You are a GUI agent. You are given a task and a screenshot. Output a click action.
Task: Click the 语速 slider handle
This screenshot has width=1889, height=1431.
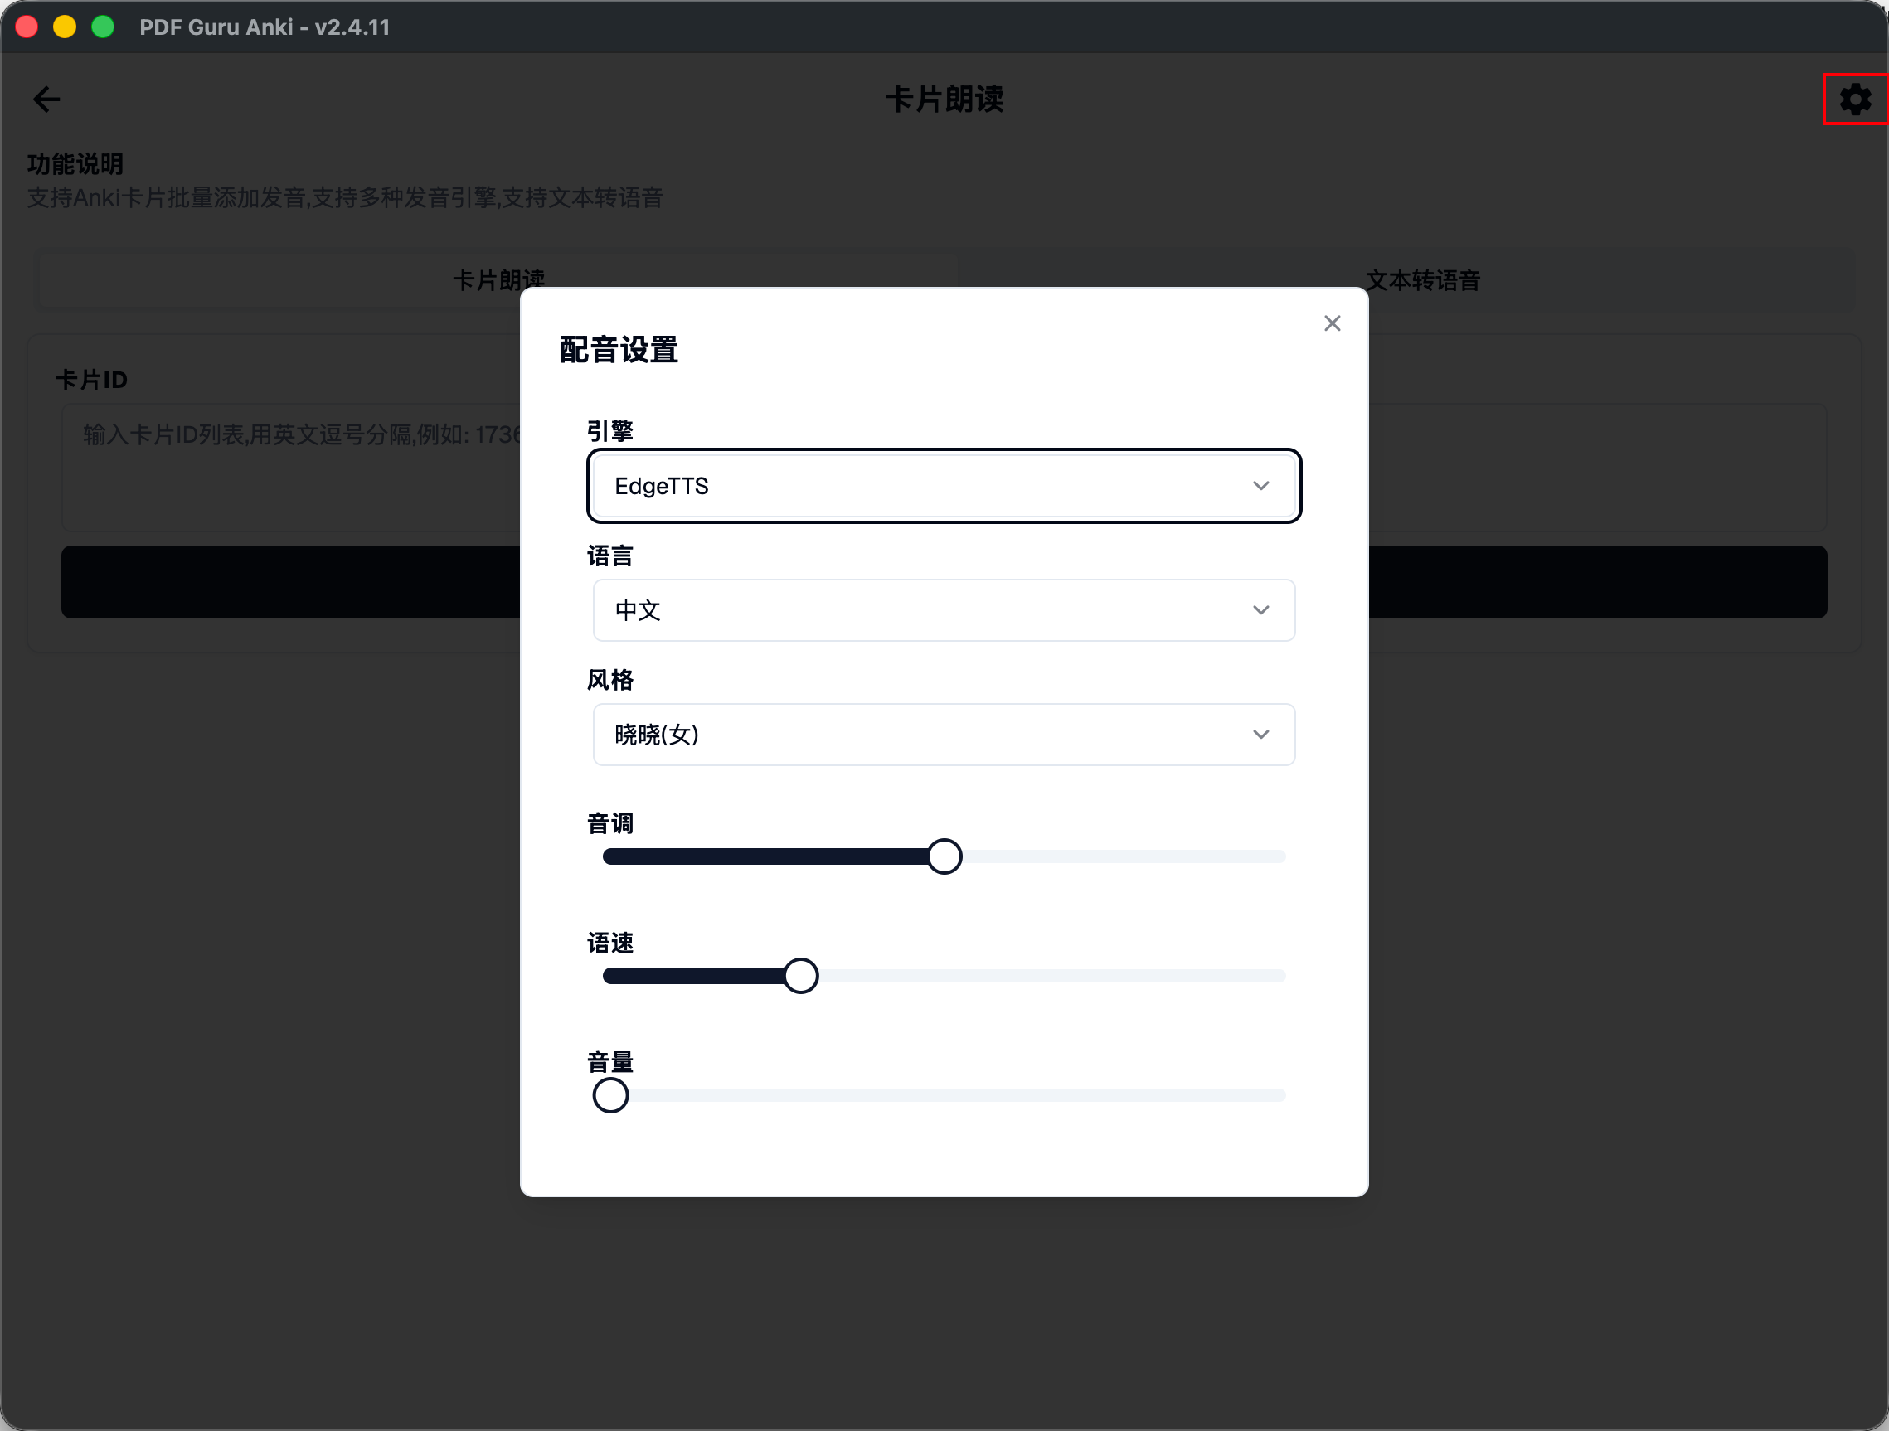800,976
